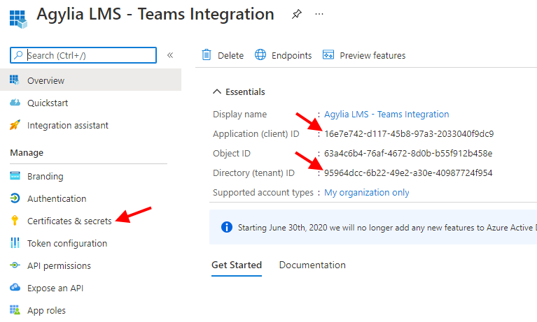
Task: Click the Authentication arrow icon
Action: point(15,198)
